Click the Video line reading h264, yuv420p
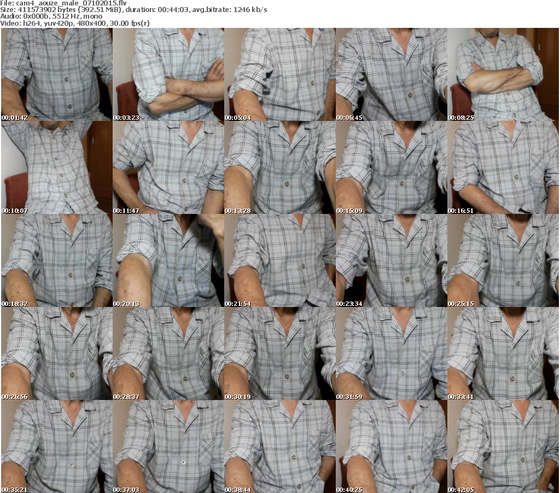The image size is (560, 493). 74,23
